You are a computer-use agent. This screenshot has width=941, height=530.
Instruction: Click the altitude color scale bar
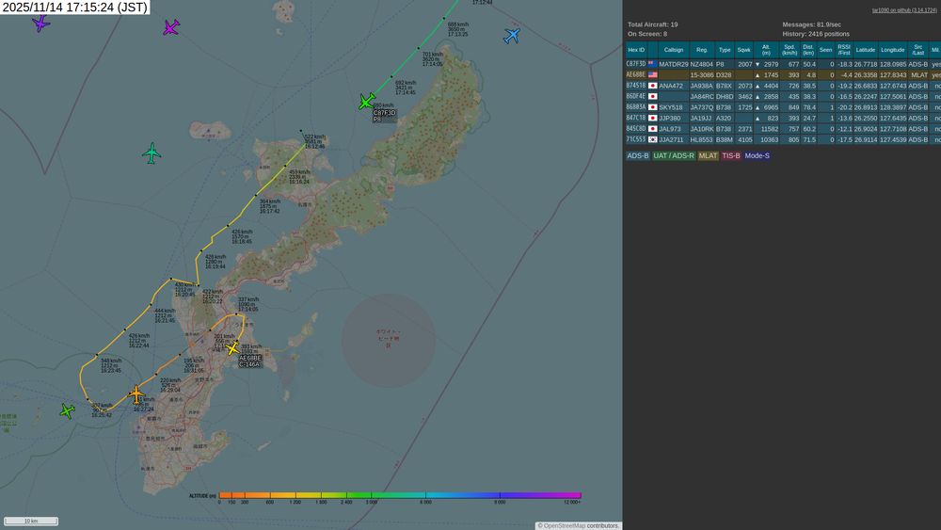tap(400, 495)
